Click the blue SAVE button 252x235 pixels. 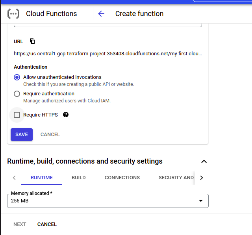click(x=22, y=135)
